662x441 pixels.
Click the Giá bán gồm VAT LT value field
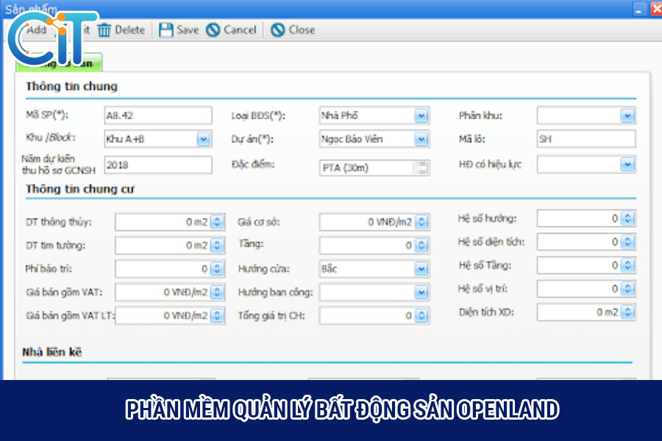click(x=163, y=315)
